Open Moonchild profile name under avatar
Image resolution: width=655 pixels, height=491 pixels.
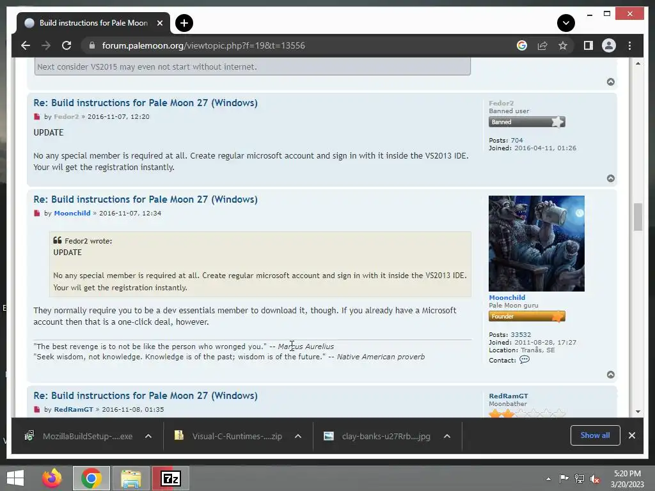pos(507,297)
